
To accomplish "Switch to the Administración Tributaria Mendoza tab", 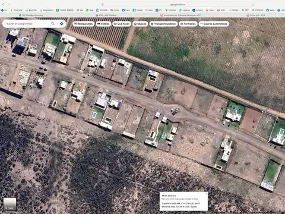I will 180,15.
